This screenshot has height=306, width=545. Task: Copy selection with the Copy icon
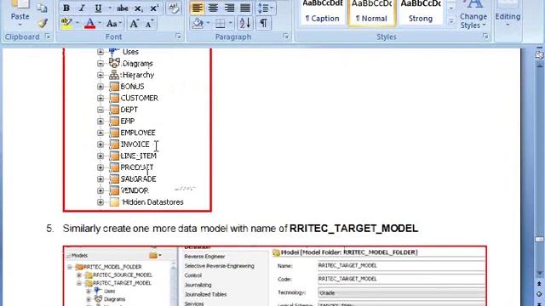point(42,8)
